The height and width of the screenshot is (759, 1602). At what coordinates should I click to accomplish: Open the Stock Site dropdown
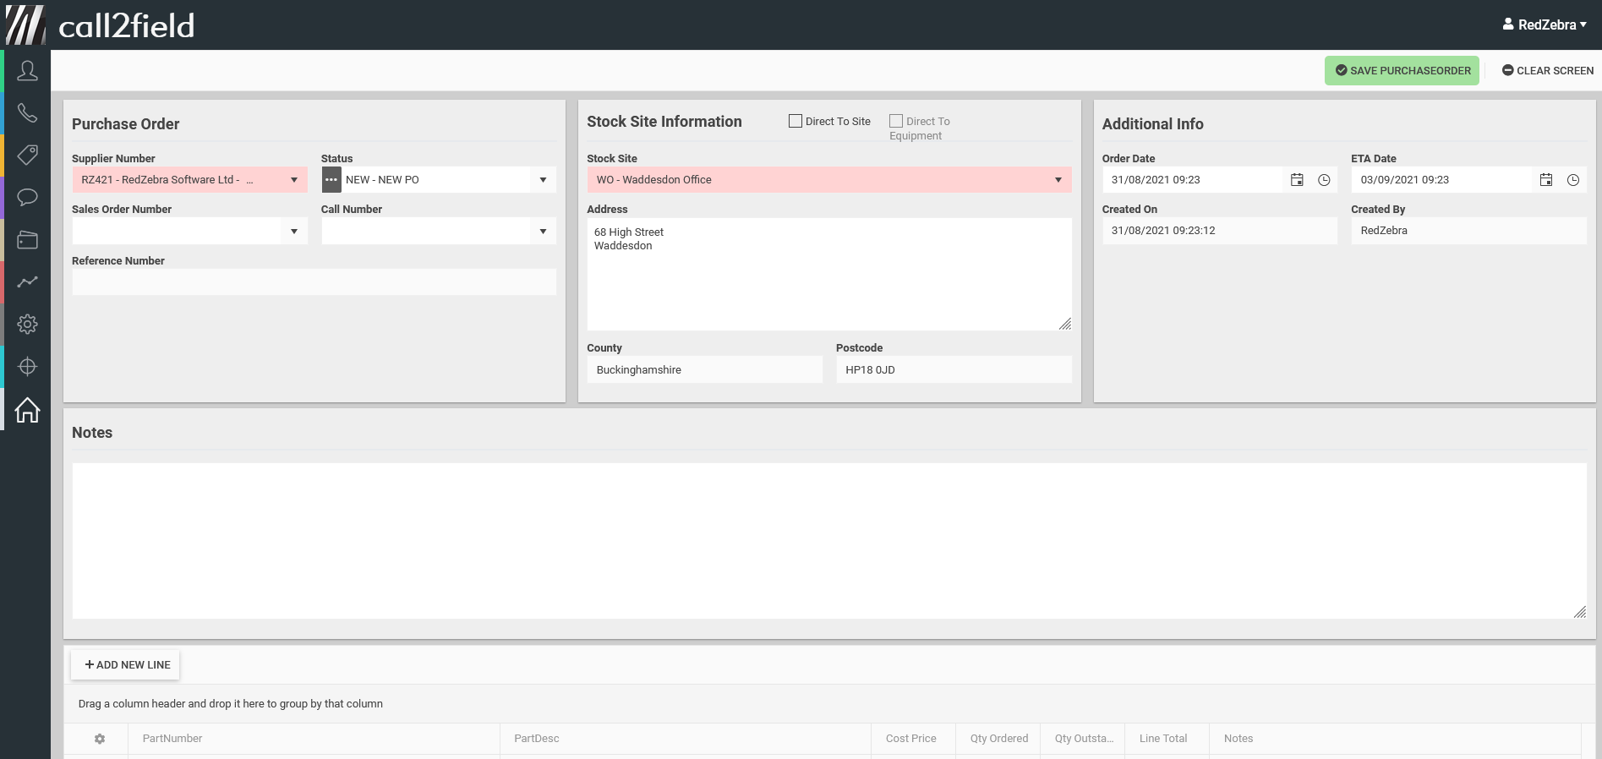tap(1058, 180)
